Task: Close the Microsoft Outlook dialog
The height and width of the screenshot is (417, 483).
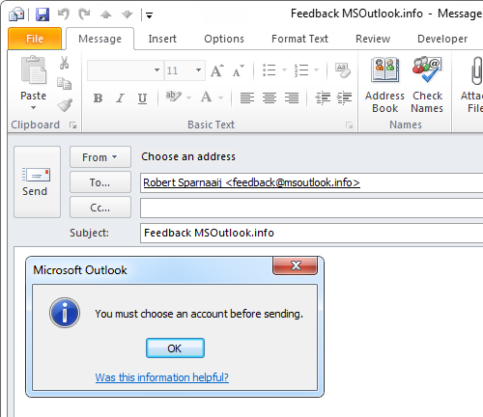Action: (x=296, y=265)
